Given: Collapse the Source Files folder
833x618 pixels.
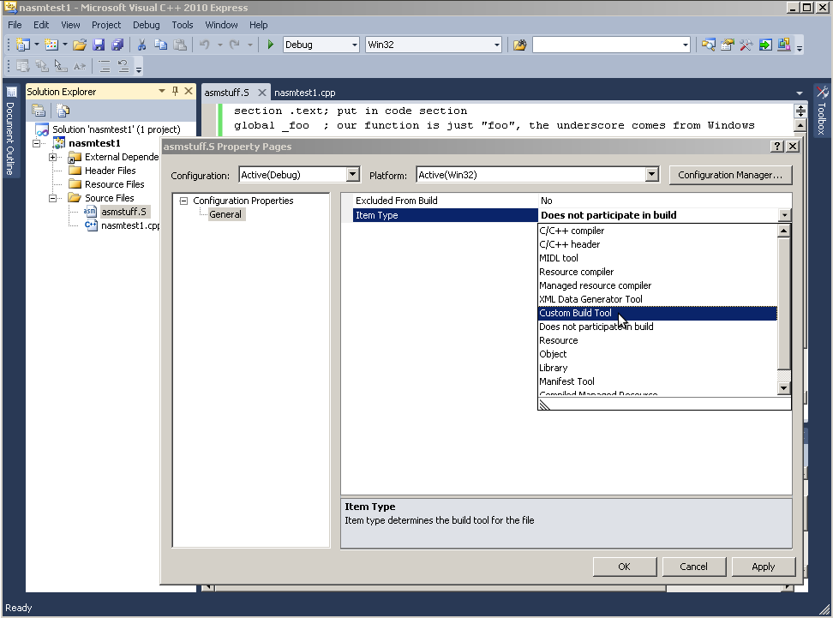Looking at the screenshot, I should click(x=52, y=198).
